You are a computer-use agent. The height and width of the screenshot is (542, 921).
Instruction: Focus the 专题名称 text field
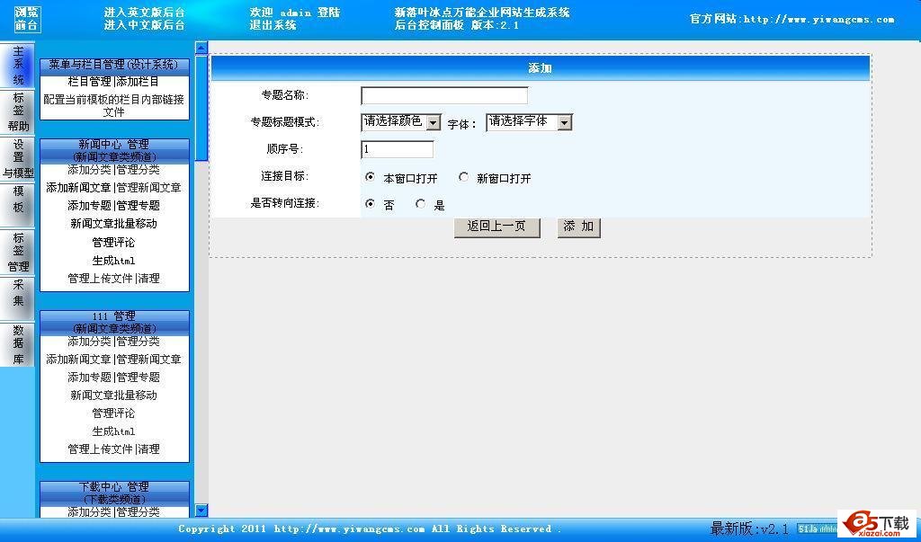click(x=444, y=95)
